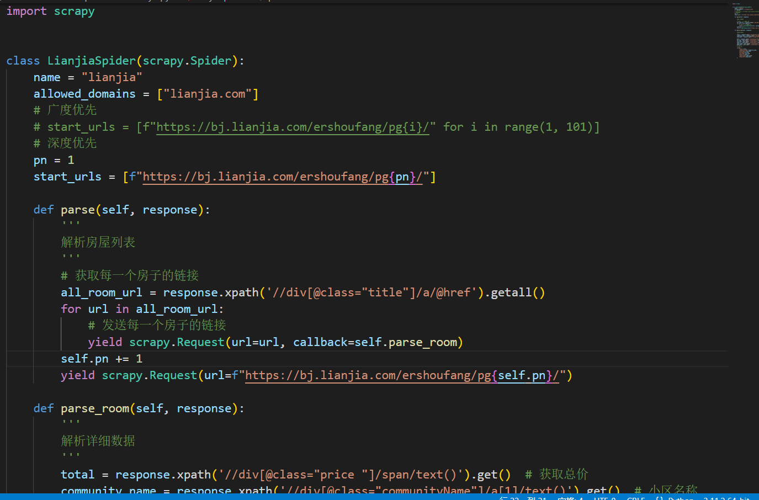Follow the commented pg{i} lianjia URL link

pos(293,127)
